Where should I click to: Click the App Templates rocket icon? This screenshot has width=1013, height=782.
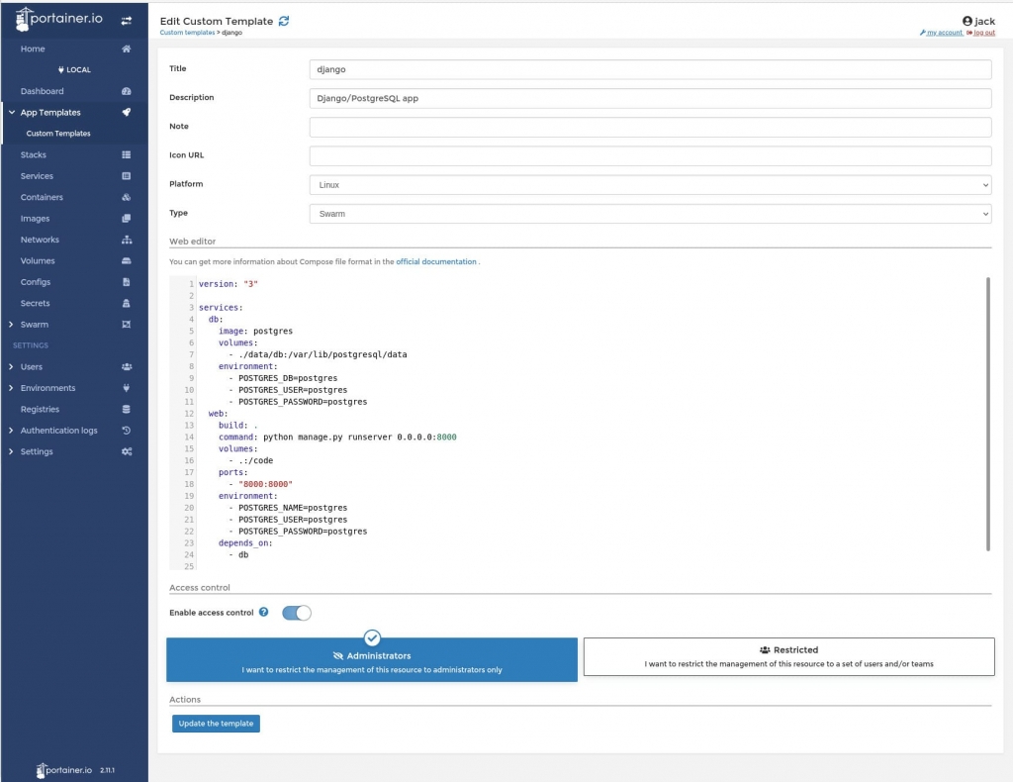coord(126,113)
